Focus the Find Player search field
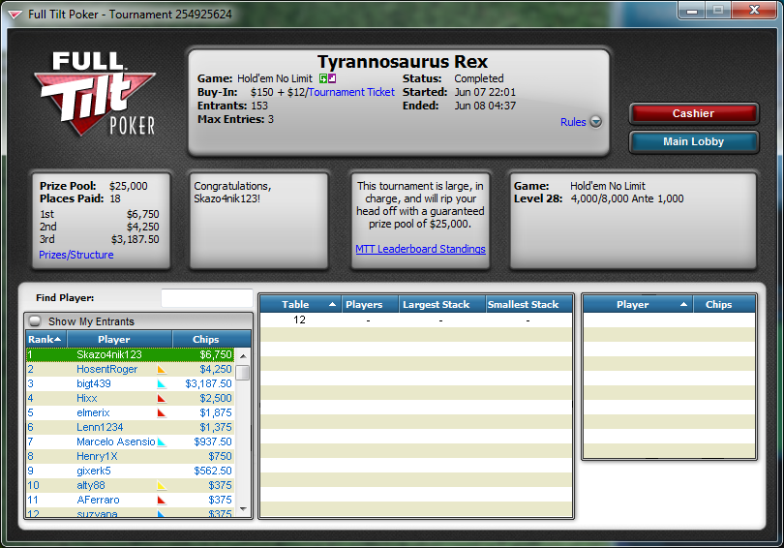The width and height of the screenshot is (784, 548). pos(206,298)
